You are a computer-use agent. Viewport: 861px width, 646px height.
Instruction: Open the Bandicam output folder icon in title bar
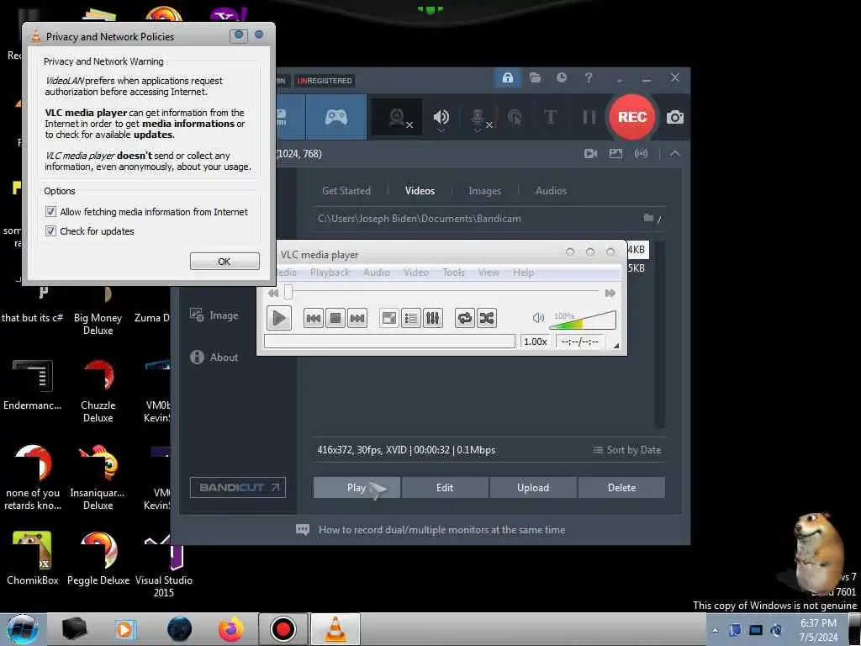[535, 77]
